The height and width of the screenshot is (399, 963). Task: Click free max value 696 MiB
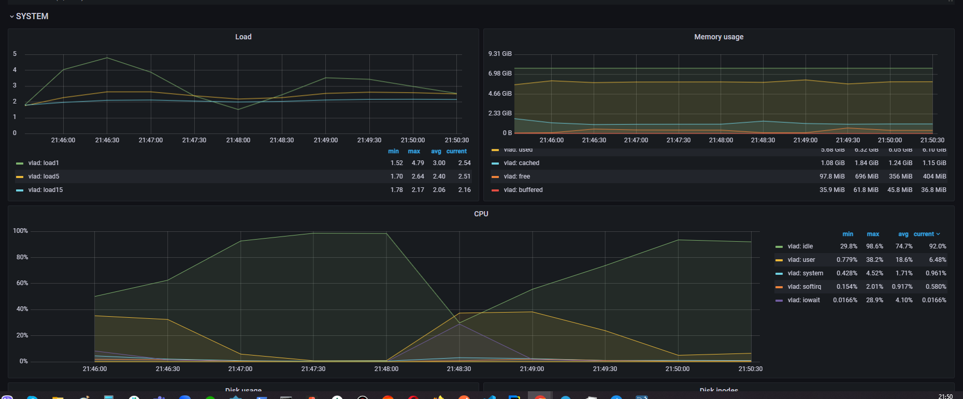[867, 176]
